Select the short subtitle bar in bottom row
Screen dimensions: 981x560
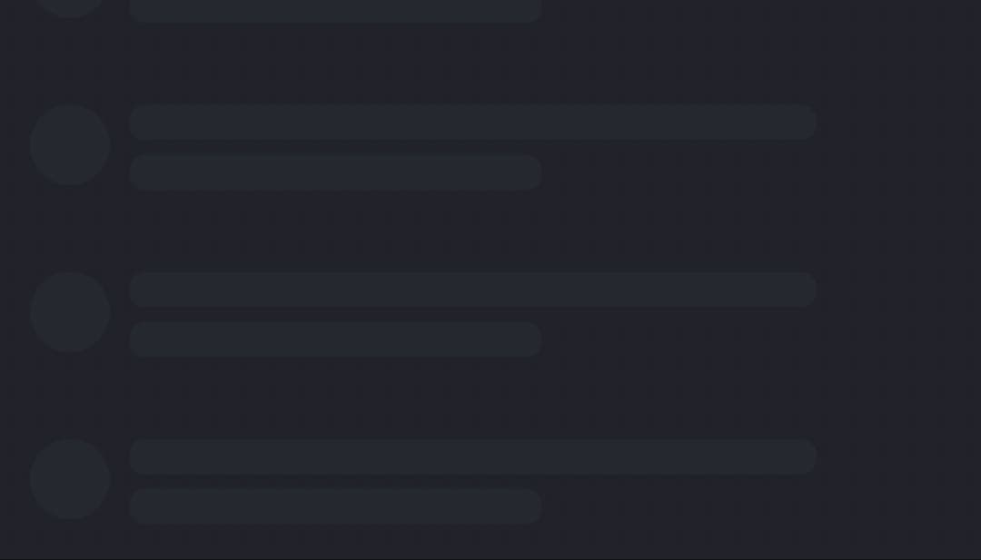click(x=335, y=506)
